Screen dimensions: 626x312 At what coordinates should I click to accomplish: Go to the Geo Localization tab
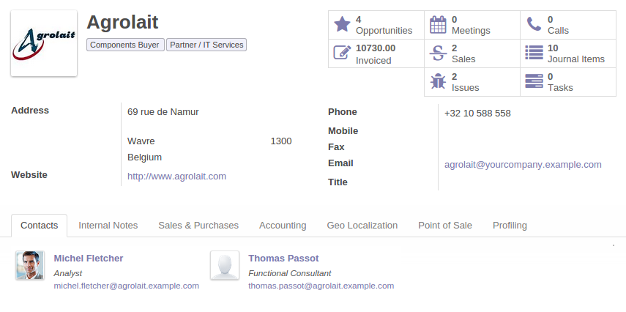click(362, 226)
